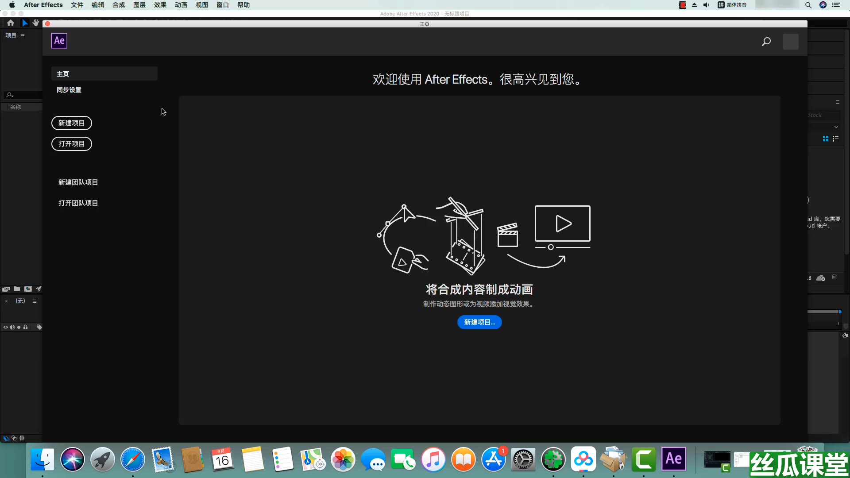The width and height of the screenshot is (850, 478).
Task: Open timeline panel menu next to (无)
Action: [35, 301]
